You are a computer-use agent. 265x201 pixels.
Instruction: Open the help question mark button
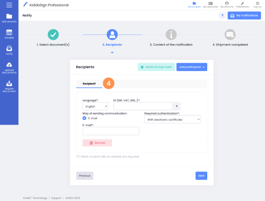[x=222, y=15]
